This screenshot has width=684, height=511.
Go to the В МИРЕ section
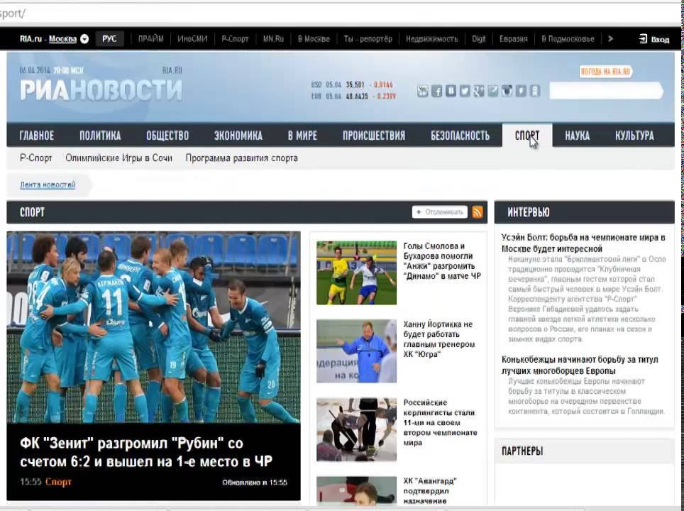pos(302,136)
